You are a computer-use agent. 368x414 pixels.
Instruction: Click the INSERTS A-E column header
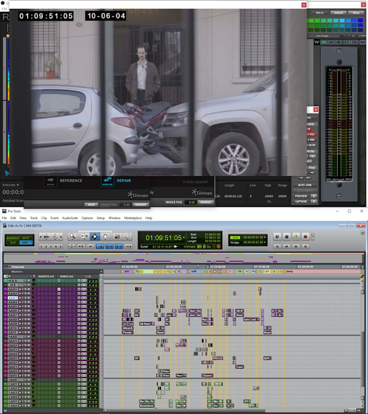point(46,276)
